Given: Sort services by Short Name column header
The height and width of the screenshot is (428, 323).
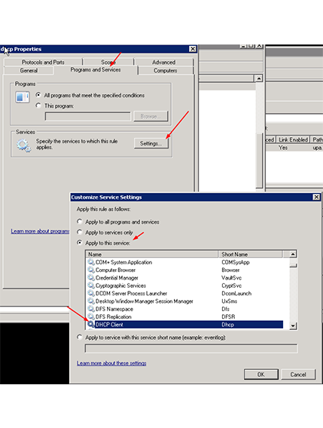Looking at the screenshot, I should [250, 254].
